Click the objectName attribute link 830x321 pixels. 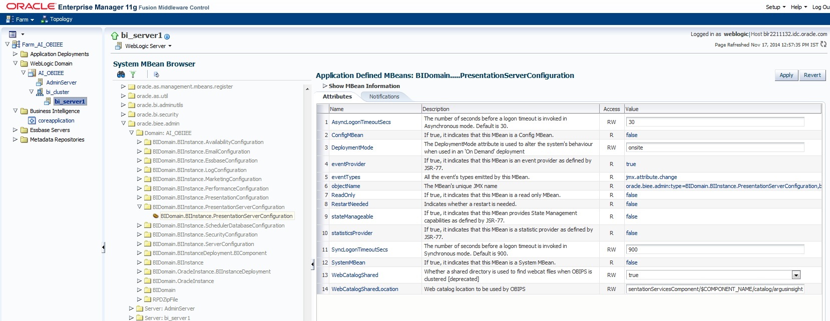(x=345, y=186)
